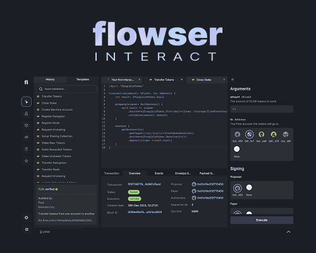Switch to the Envelope S... tab
This screenshot has height=253, width=316.
(x=183, y=173)
